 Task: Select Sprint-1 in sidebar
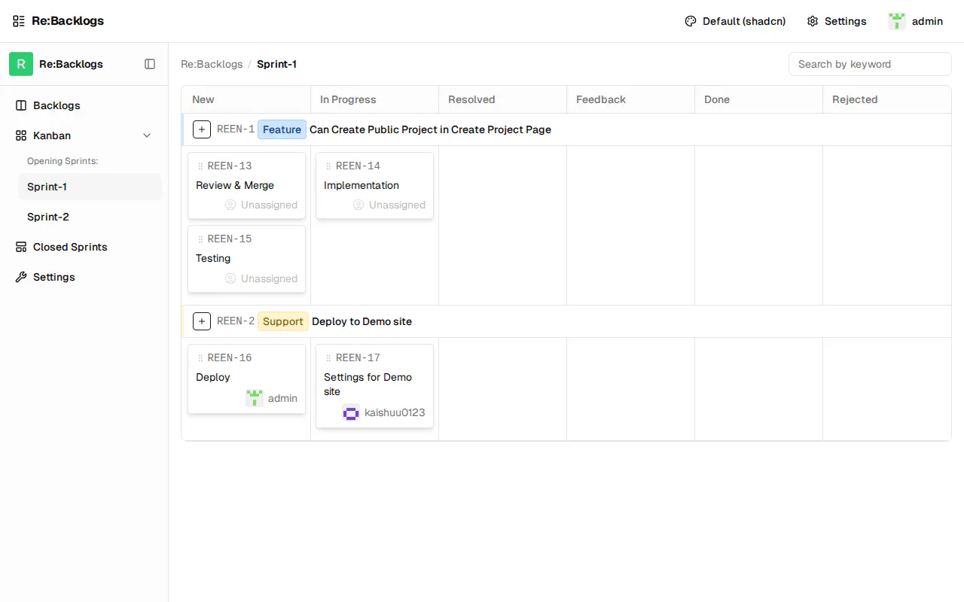pyautogui.click(x=90, y=187)
